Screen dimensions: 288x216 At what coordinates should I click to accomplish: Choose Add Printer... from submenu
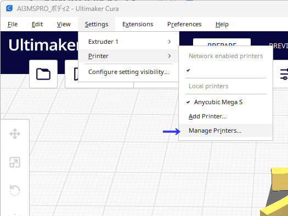225,116
